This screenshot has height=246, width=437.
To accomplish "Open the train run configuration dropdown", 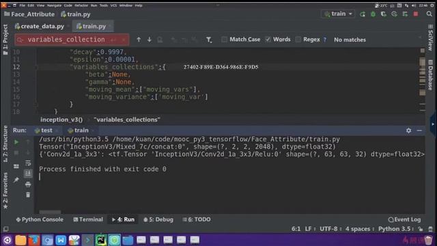I will click(338, 14).
